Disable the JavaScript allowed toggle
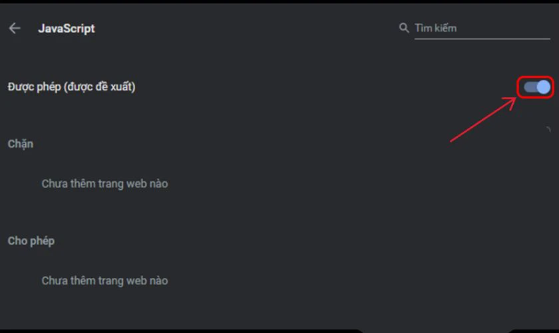 tap(536, 87)
